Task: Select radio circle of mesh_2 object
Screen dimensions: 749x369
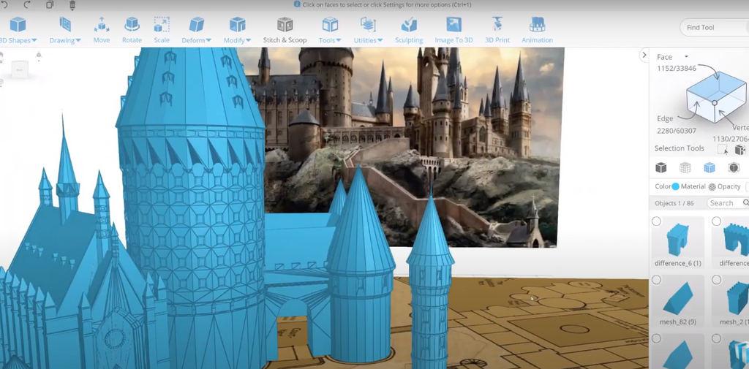Action: click(716, 280)
